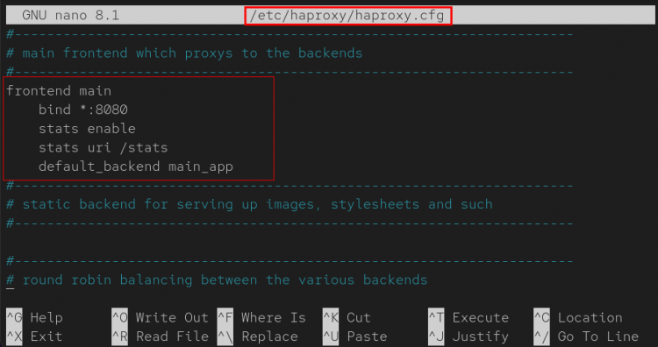Screen dimensions: 658x347
Task: Select the ^R Read File shortcut
Action: tap(160, 336)
